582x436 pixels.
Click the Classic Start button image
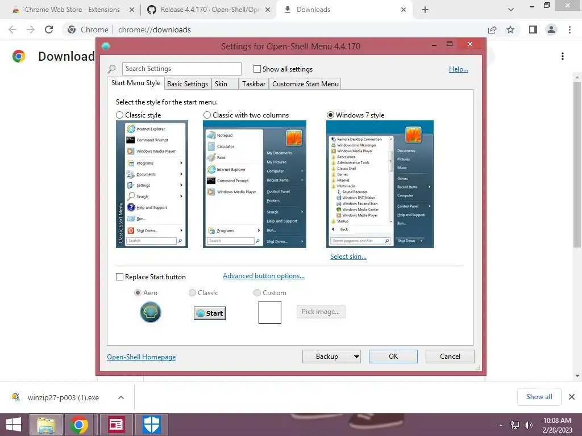click(x=210, y=313)
